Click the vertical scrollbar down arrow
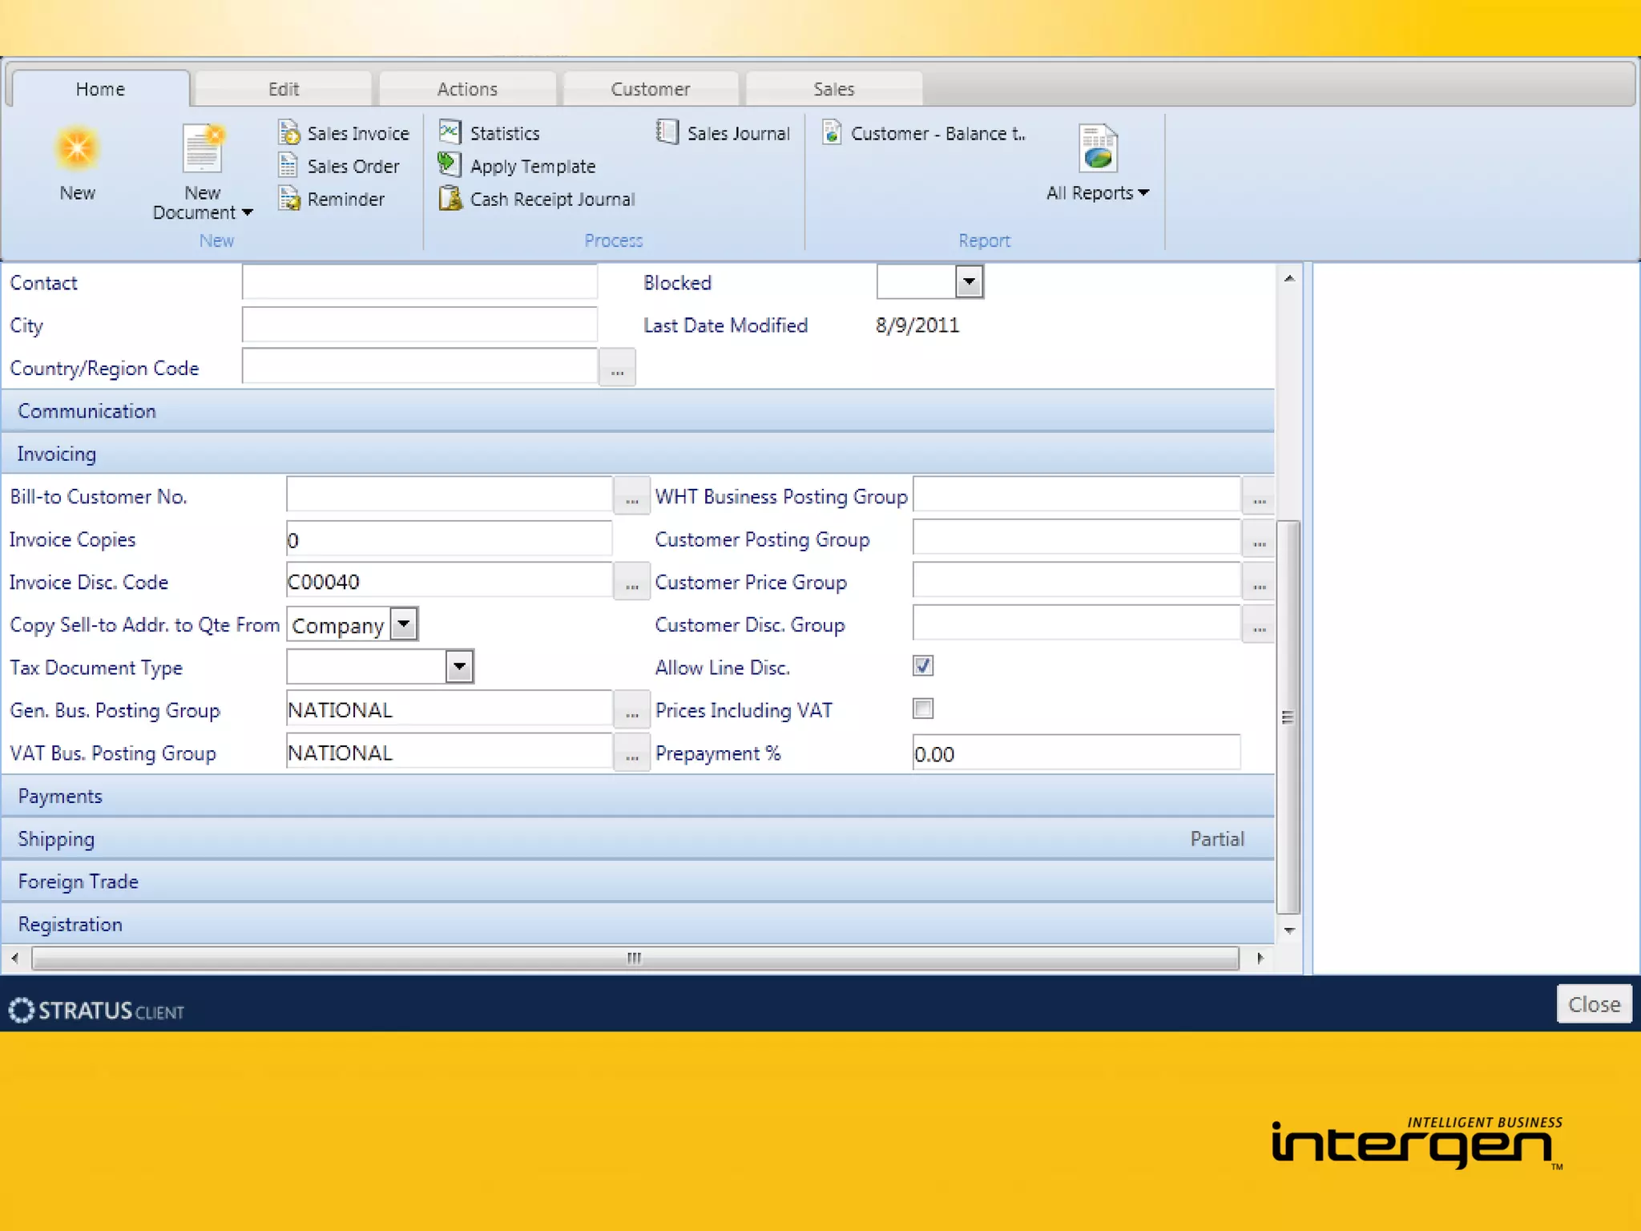 click(x=1289, y=930)
